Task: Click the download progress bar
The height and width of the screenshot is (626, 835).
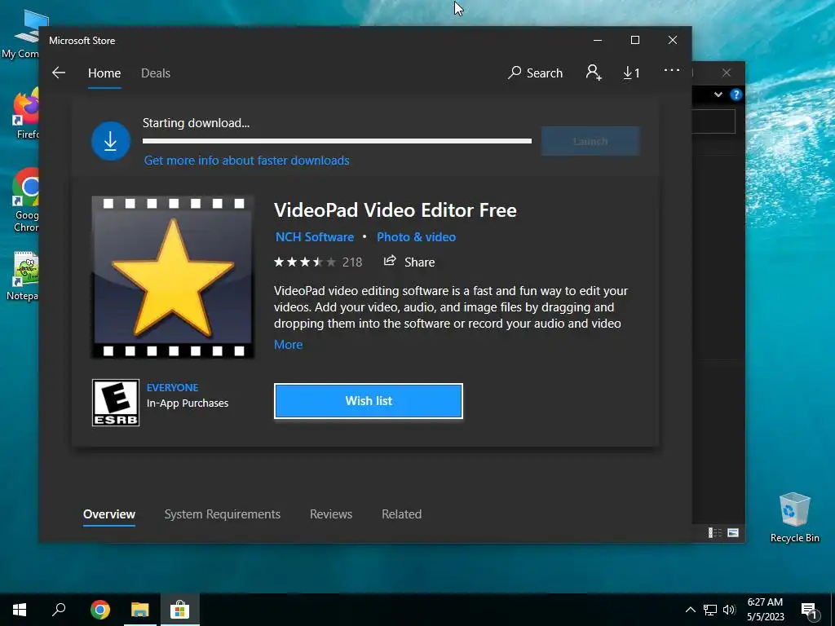Action: 337,141
